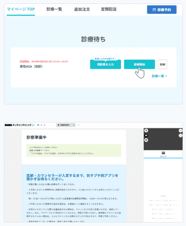This screenshot has height=226, width=186.
Task: Click the green camera instructions notice
Action: (74, 151)
